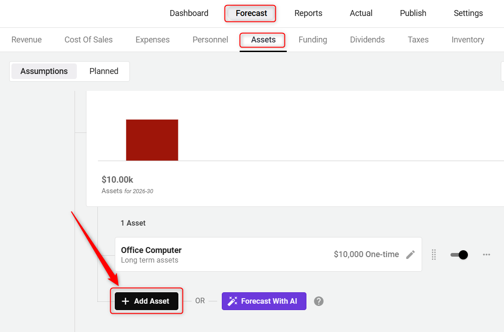Image resolution: width=504 pixels, height=332 pixels.
Task: Switch to the Planned view
Action: click(x=104, y=71)
